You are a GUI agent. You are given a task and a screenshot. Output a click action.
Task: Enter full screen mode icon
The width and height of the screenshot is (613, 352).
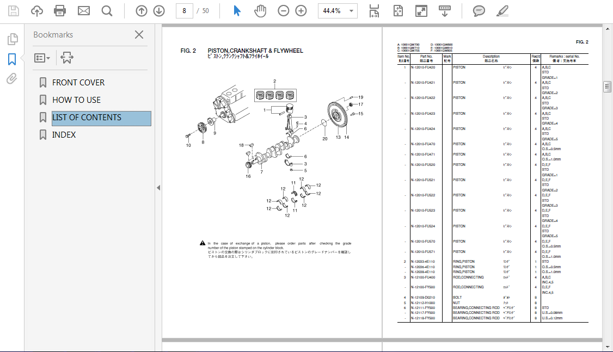pos(421,11)
